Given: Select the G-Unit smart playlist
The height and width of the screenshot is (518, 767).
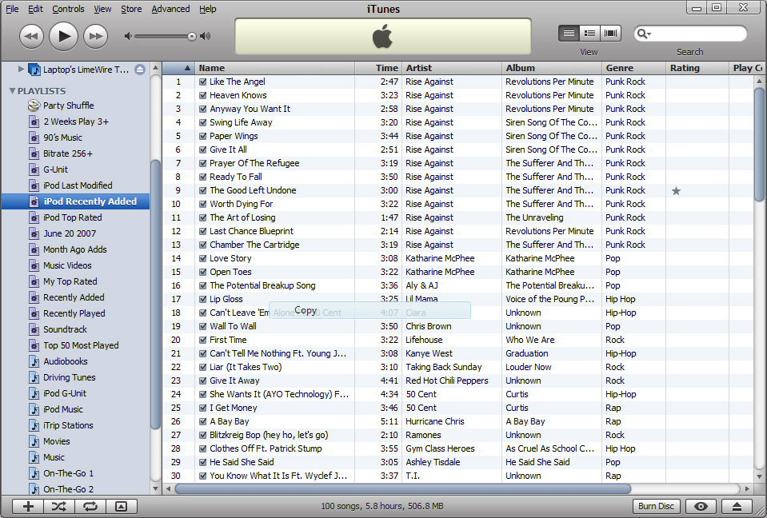Looking at the screenshot, I should coord(55,169).
